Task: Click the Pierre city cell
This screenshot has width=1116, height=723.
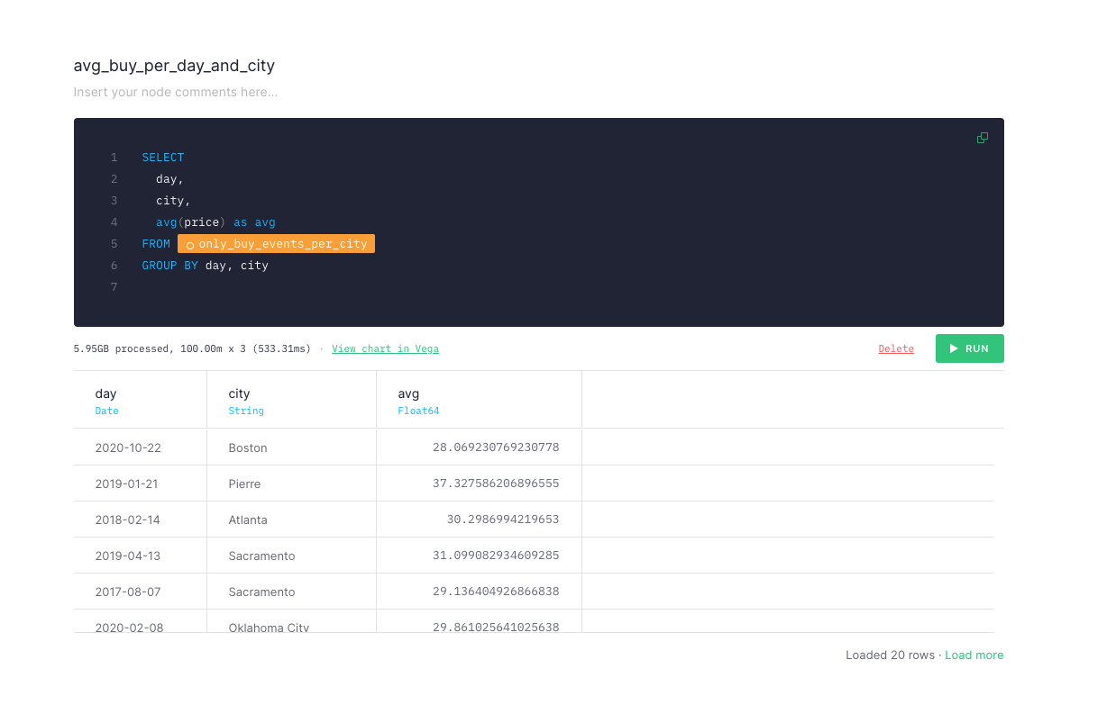Action: 291,484
